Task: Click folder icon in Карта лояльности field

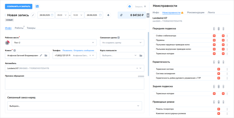Action: [141, 55]
